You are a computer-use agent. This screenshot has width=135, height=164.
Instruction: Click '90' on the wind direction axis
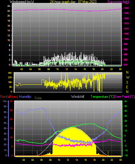10,87
